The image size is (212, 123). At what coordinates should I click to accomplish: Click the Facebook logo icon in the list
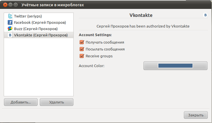[x=10, y=22]
